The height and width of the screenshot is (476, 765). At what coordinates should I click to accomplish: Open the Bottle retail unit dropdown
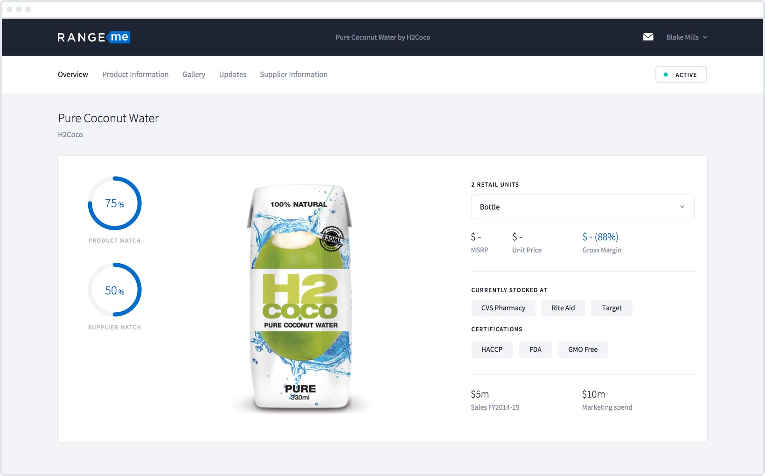coord(582,207)
